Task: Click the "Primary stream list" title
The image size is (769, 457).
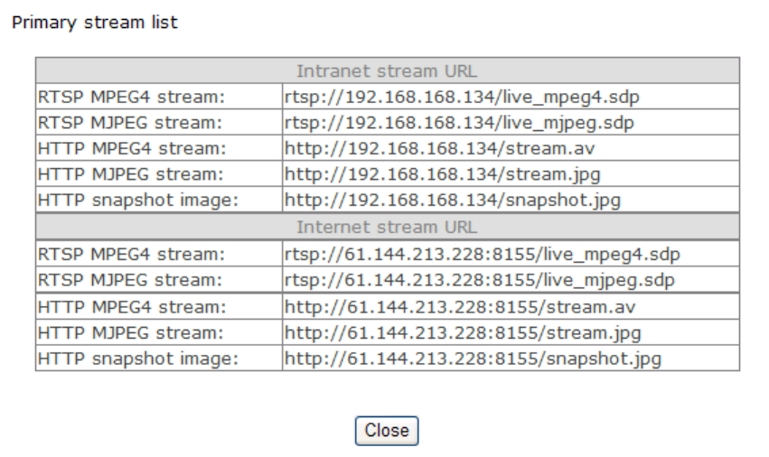Action: [x=94, y=23]
